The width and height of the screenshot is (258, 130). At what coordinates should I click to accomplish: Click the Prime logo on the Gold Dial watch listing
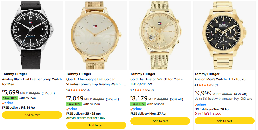click(x=136, y=109)
